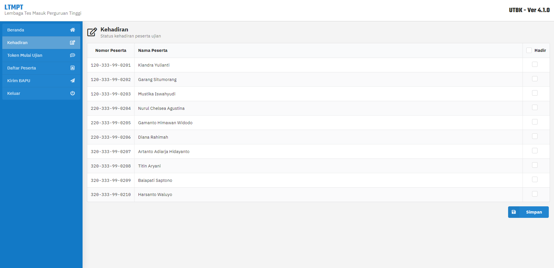Open the Daftar Peserta menu
This screenshot has width=554, height=268.
(41, 68)
